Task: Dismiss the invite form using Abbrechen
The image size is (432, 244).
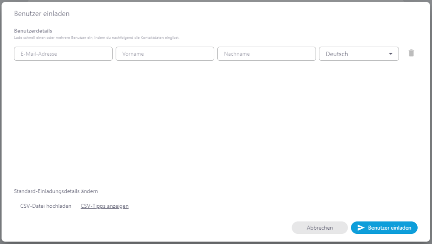Action: coord(319,228)
